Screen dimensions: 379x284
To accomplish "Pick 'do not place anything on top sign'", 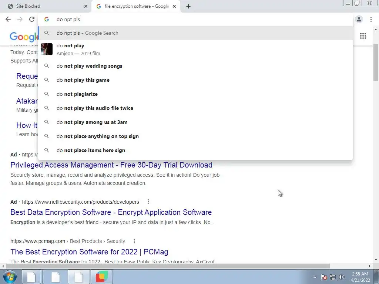I will (x=195, y=136).
